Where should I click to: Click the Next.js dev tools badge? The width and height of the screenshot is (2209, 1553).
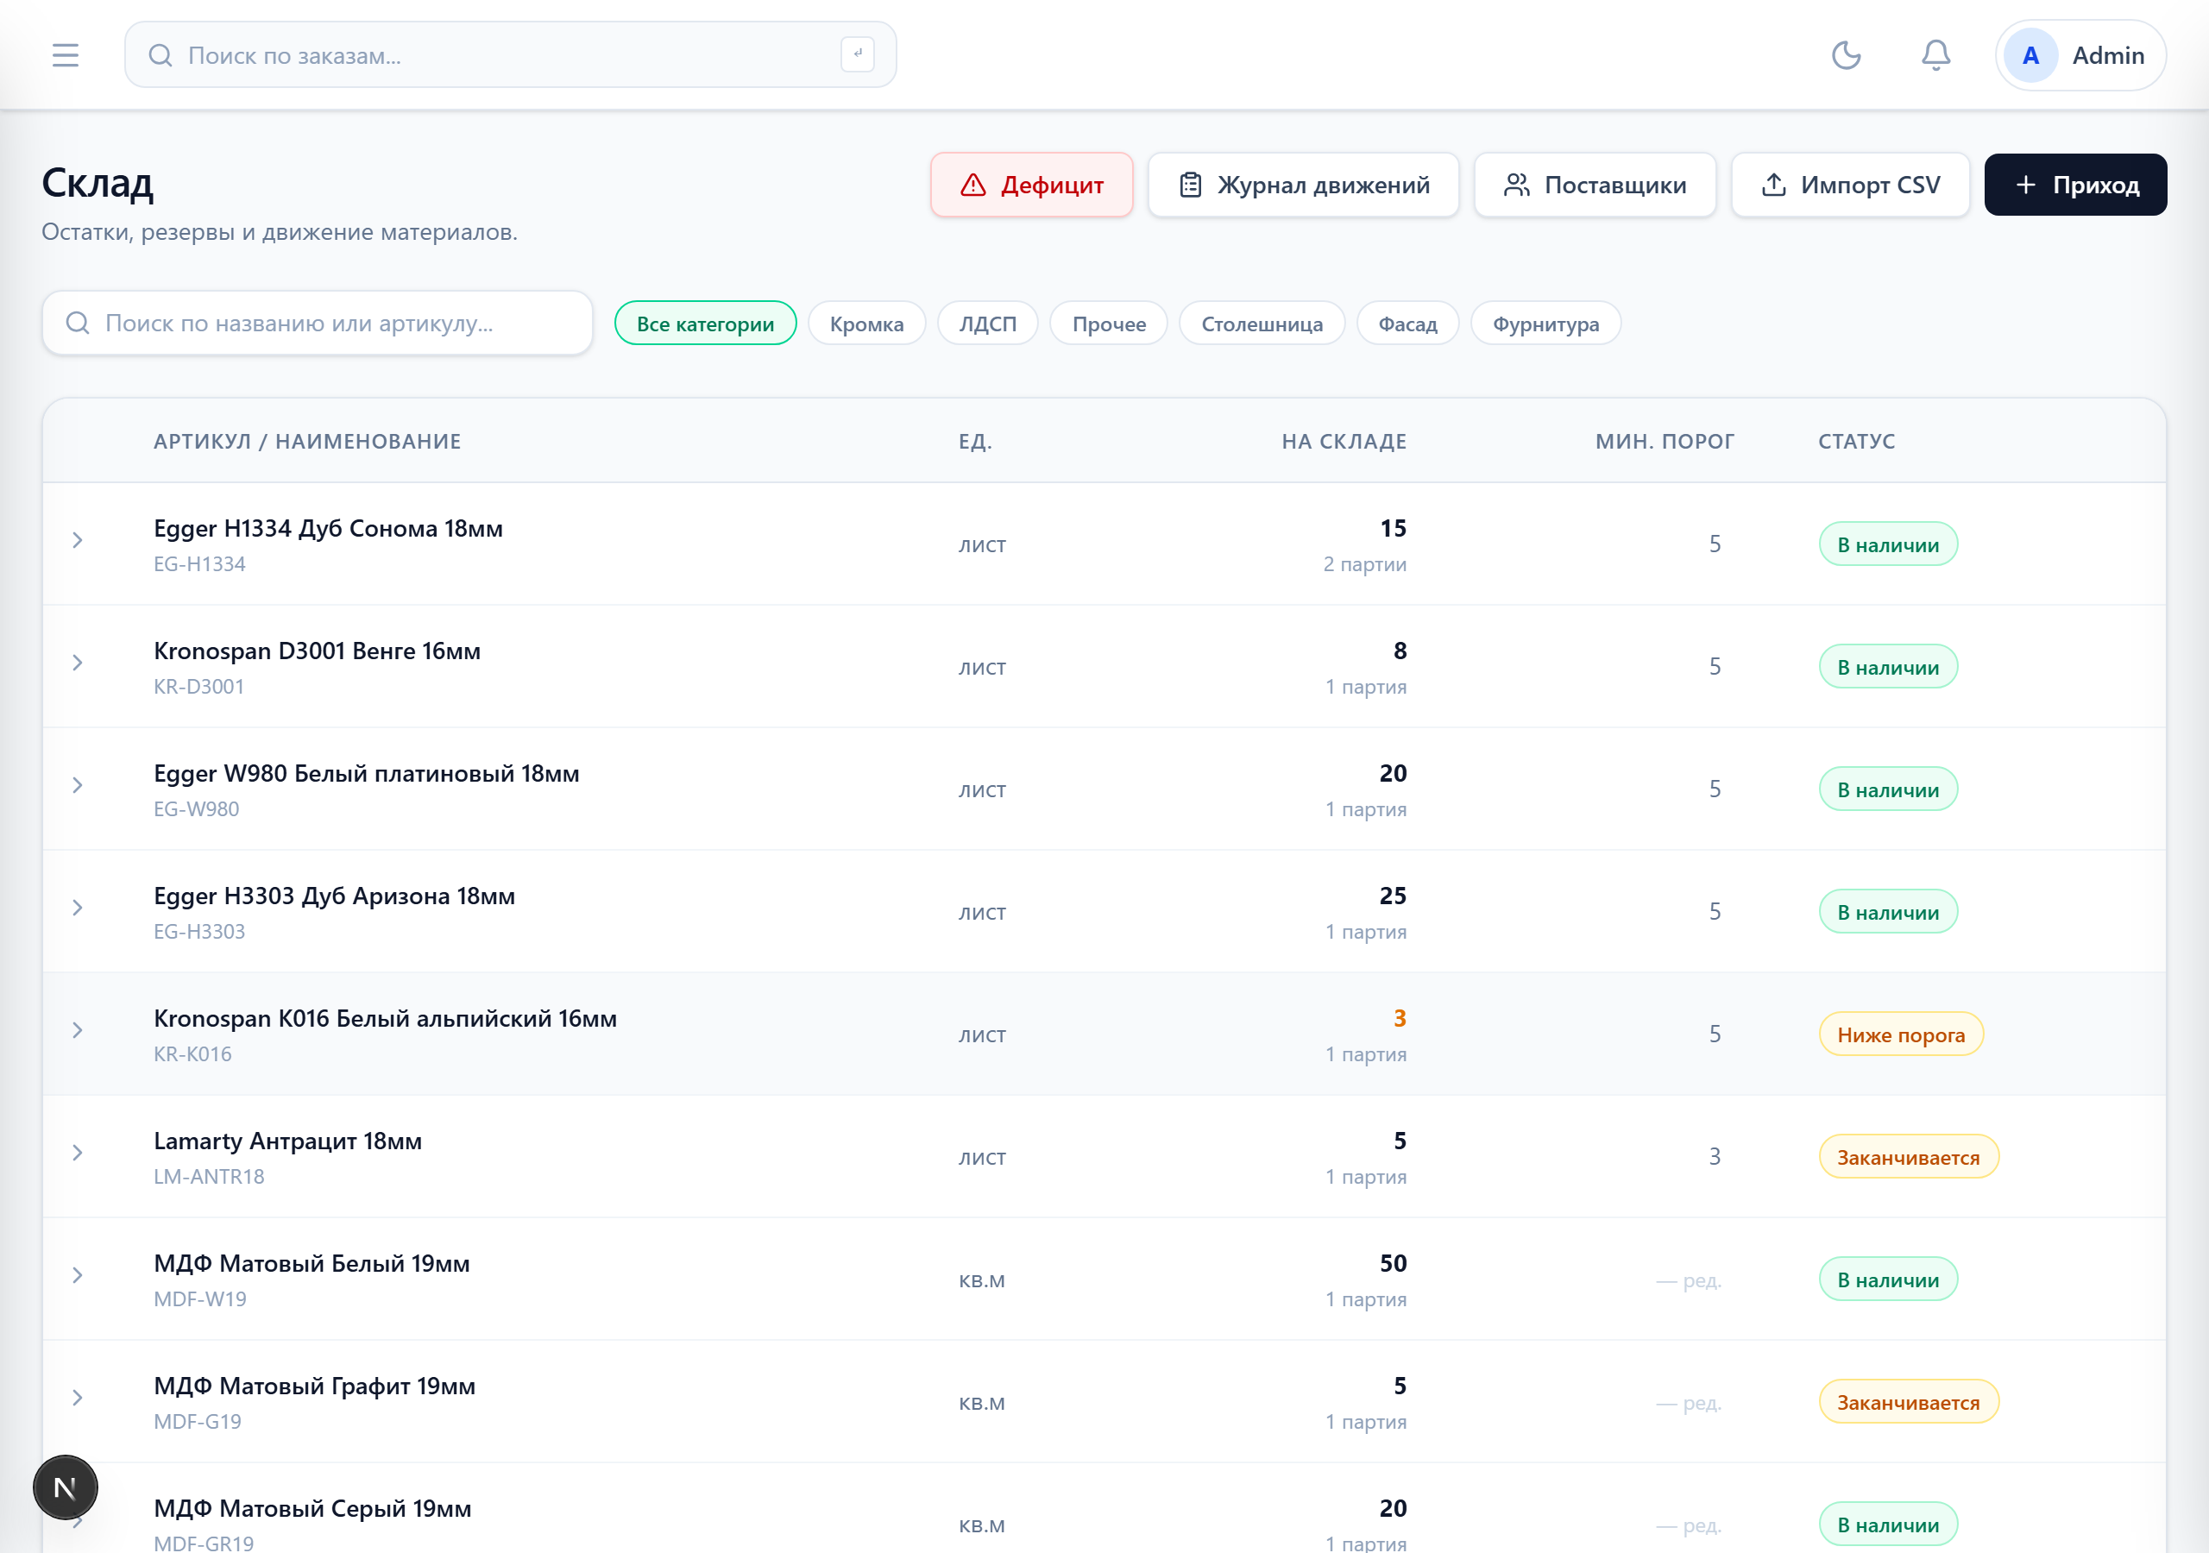(66, 1487)
